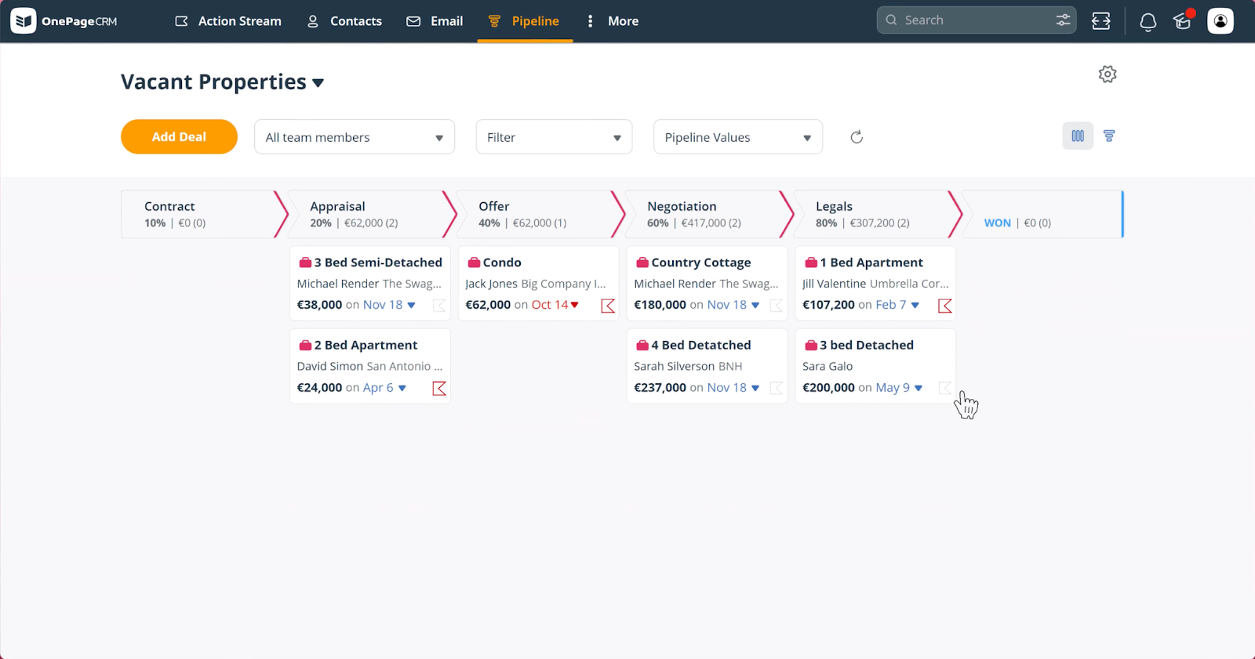1255x659 pixels.
Task: Open advanced search filter sliders icon
Action: (x=1063, y=20)
